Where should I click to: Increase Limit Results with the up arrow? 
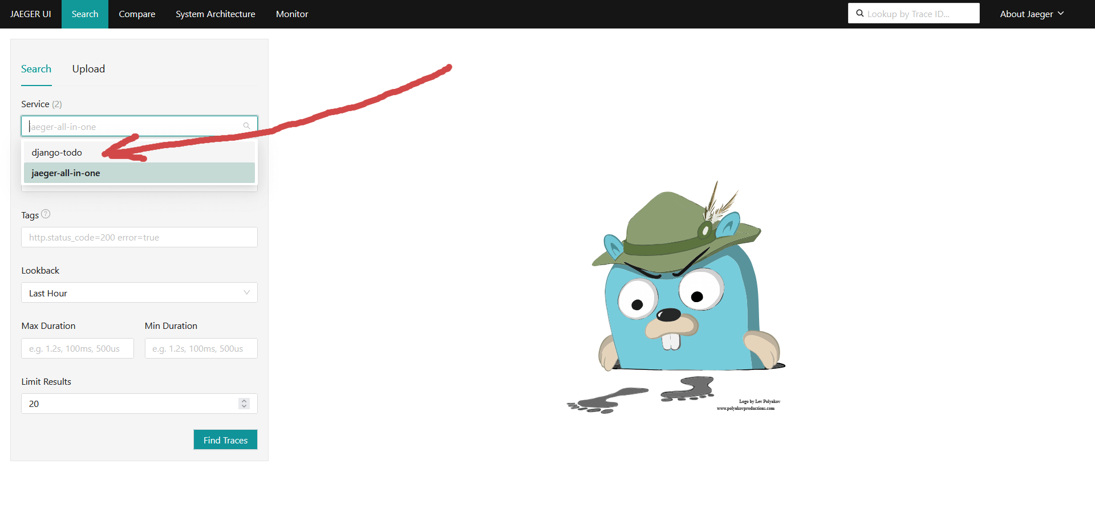click(244, 401)
